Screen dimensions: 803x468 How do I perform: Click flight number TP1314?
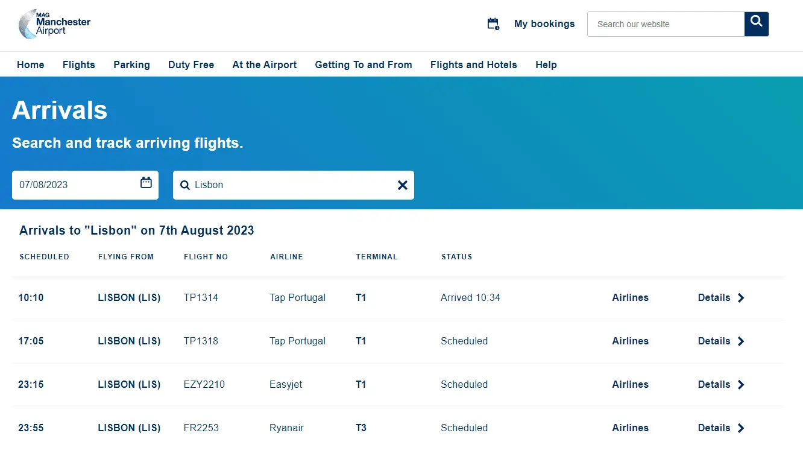click(201, 298)
